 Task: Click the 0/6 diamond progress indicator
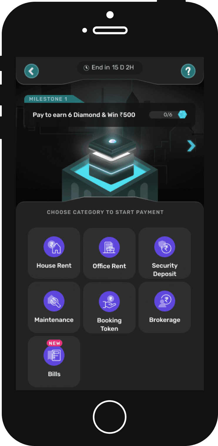click(168, 115)
